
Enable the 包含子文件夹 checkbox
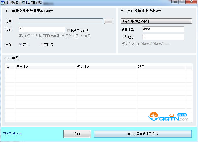68,31
